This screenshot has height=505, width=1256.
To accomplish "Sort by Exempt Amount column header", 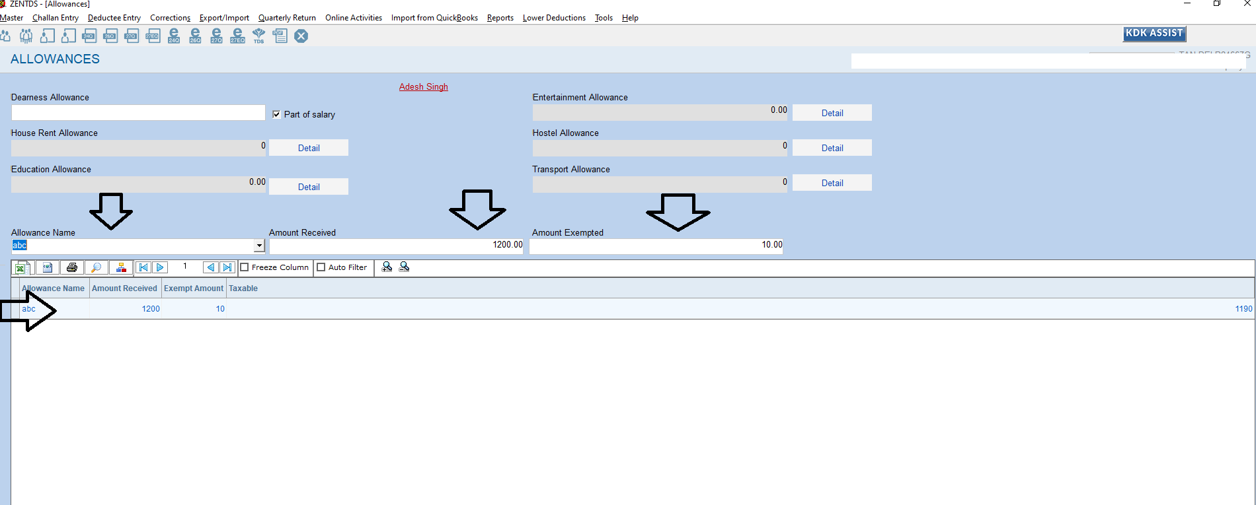I will [x=194, y=288].
